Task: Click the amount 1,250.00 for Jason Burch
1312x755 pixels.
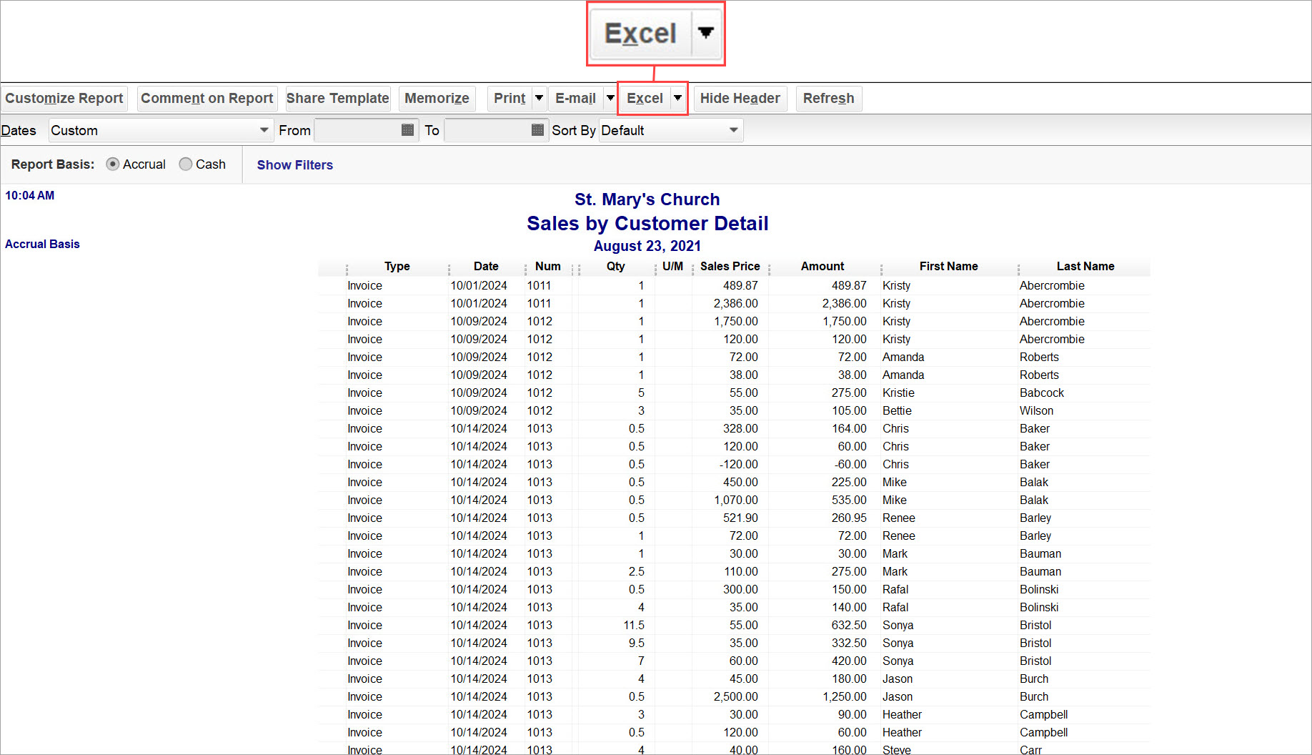Action: pyautogui.click(x=844, y=696)
